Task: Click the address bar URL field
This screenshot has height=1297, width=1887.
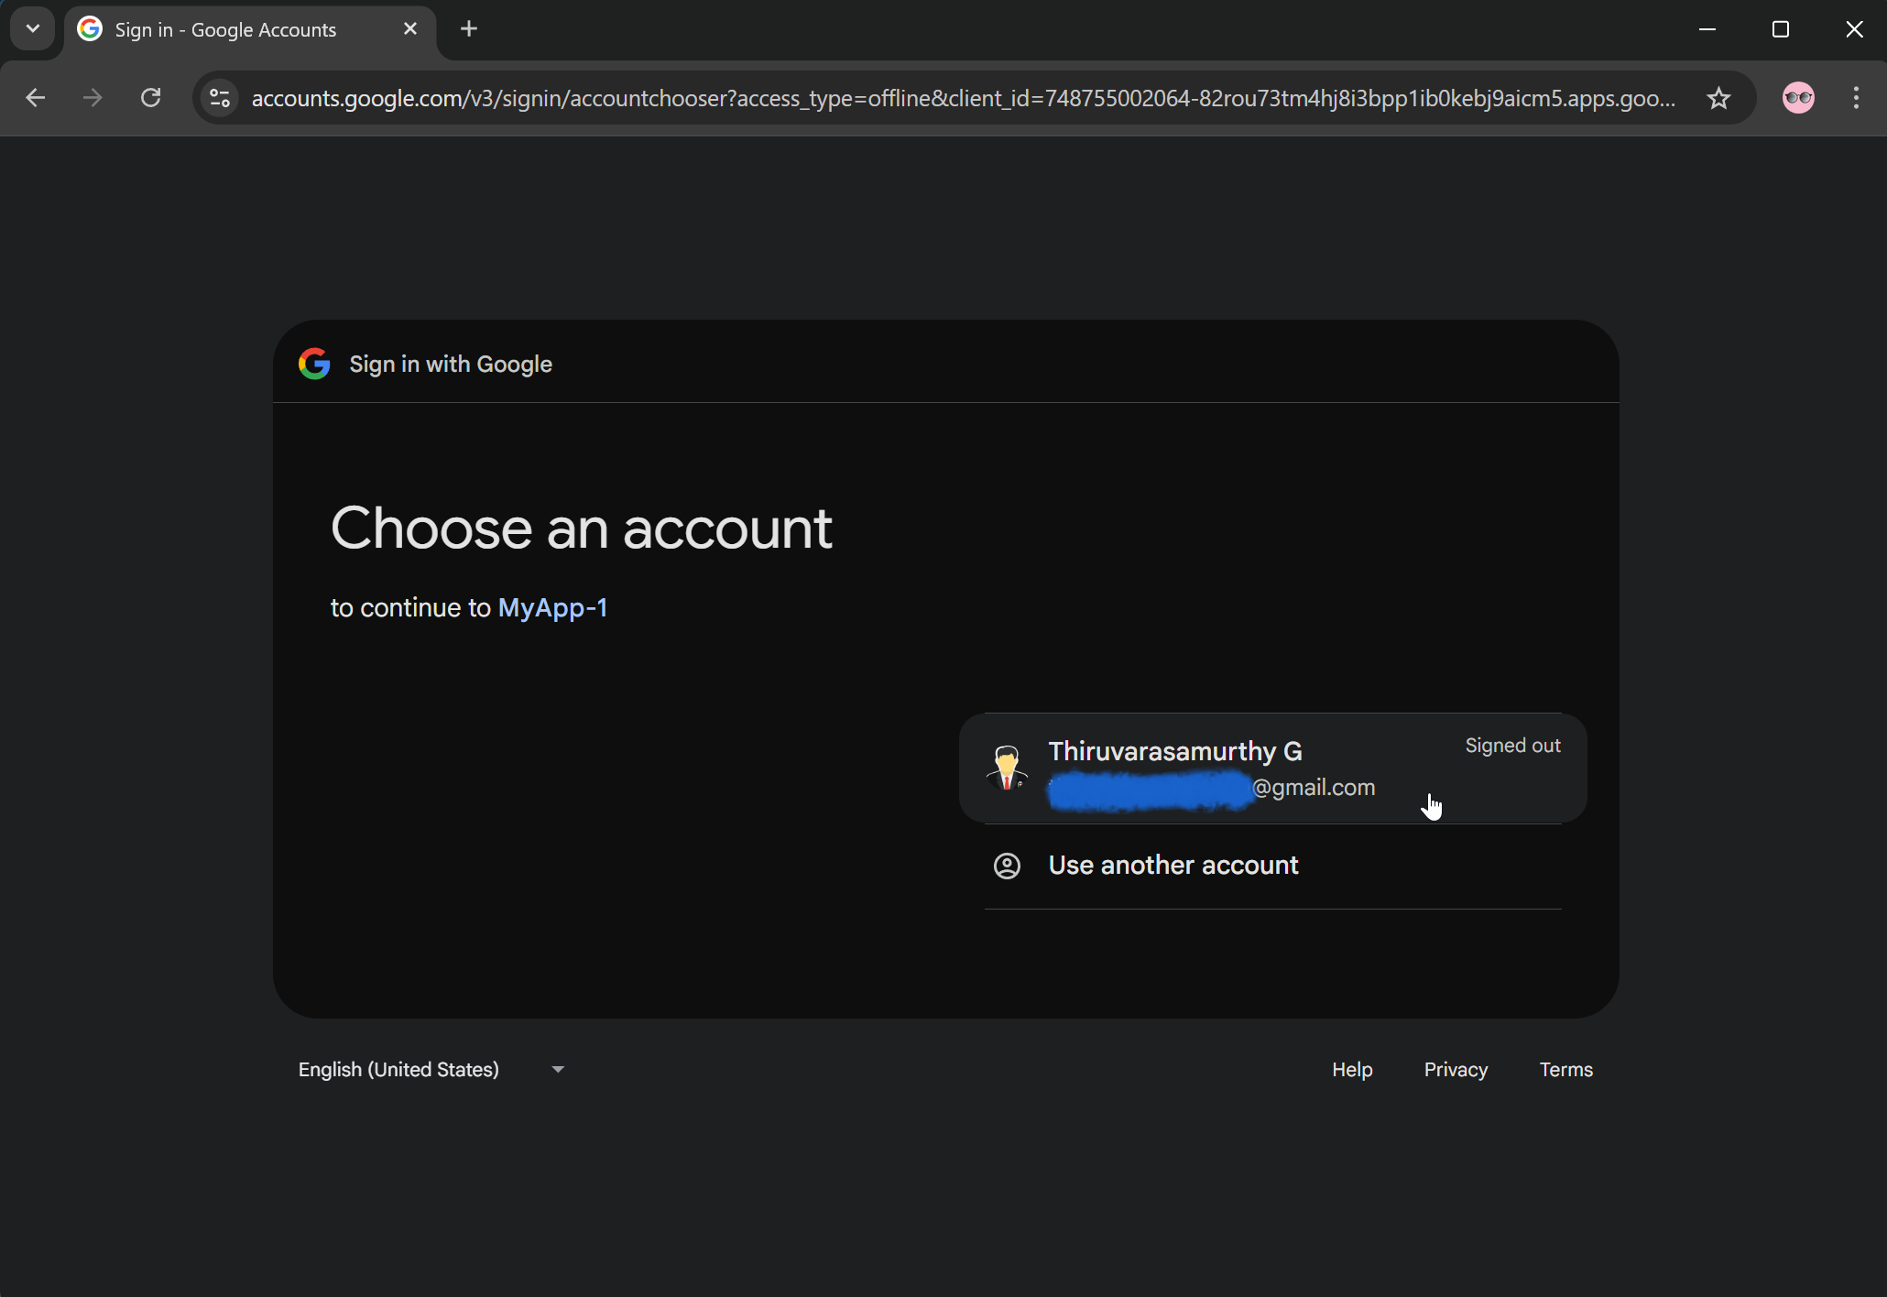Action: click(964, 98)
